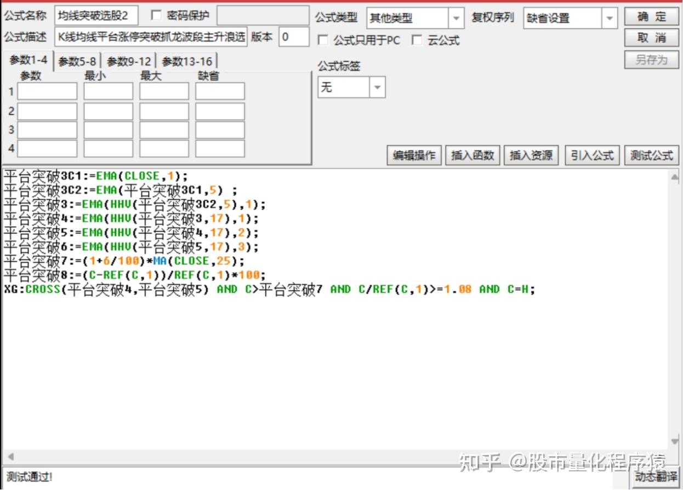
Task: Click parameter 1 name field
Action: (x=47, y=91)
